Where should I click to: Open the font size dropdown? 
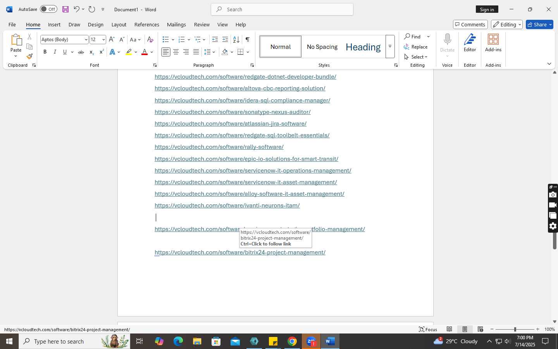103,40
